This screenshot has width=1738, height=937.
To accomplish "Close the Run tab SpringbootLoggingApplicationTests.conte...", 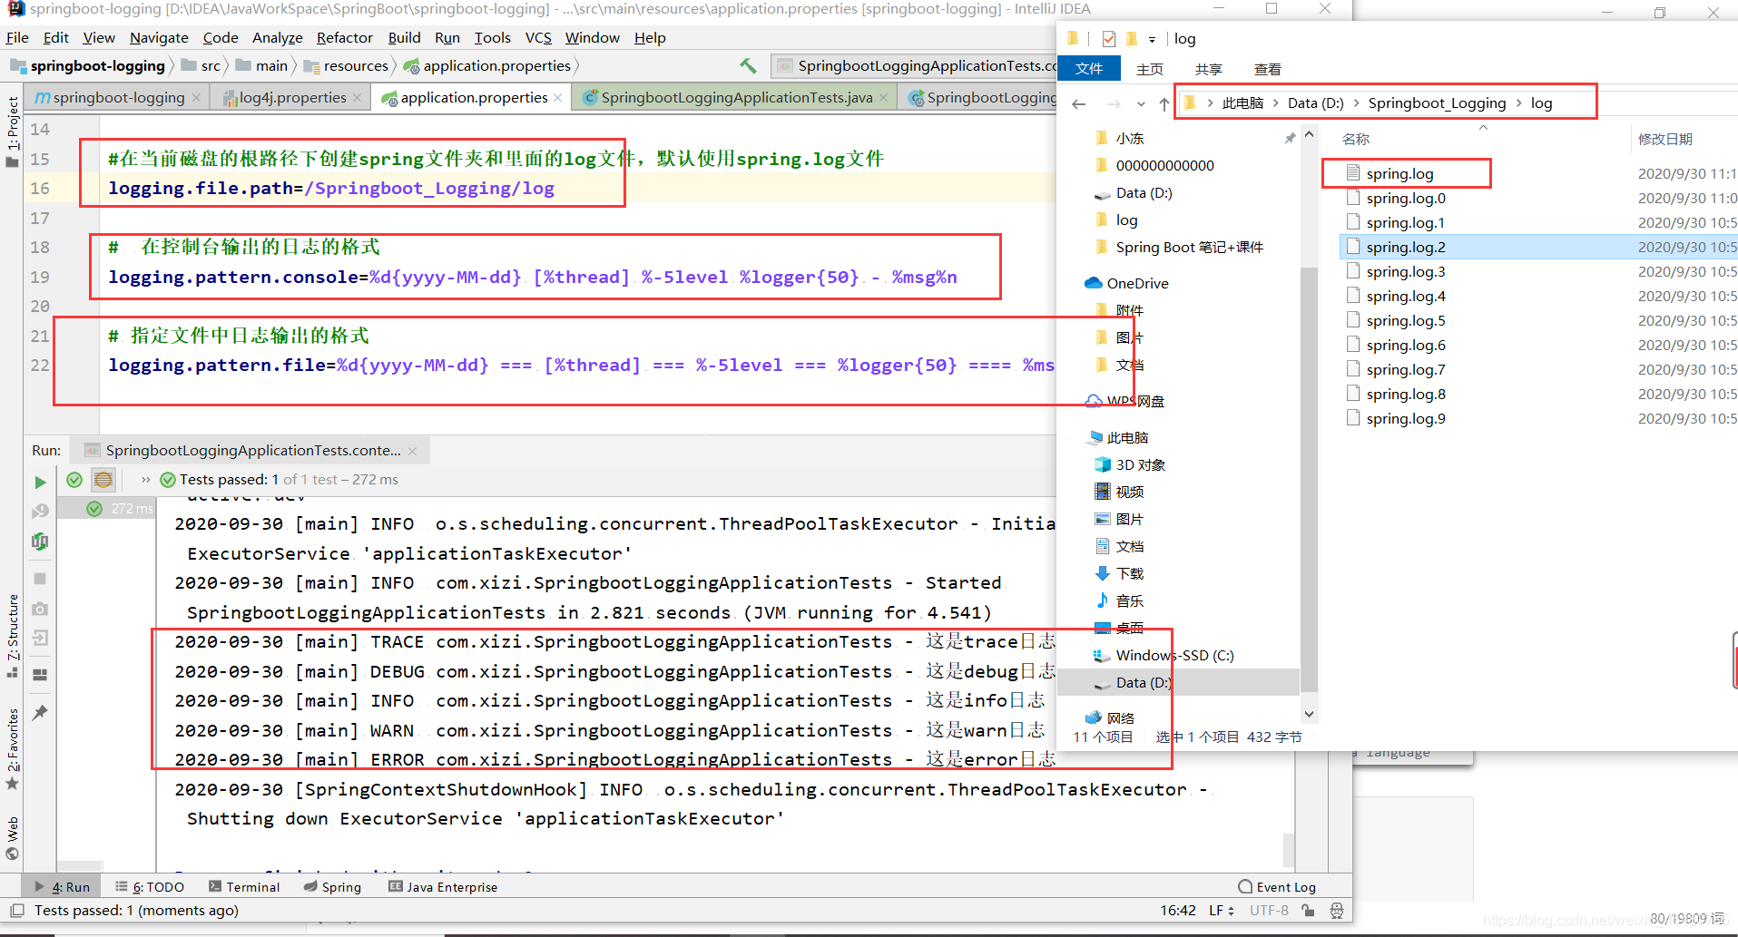I will tap(412, 451).
